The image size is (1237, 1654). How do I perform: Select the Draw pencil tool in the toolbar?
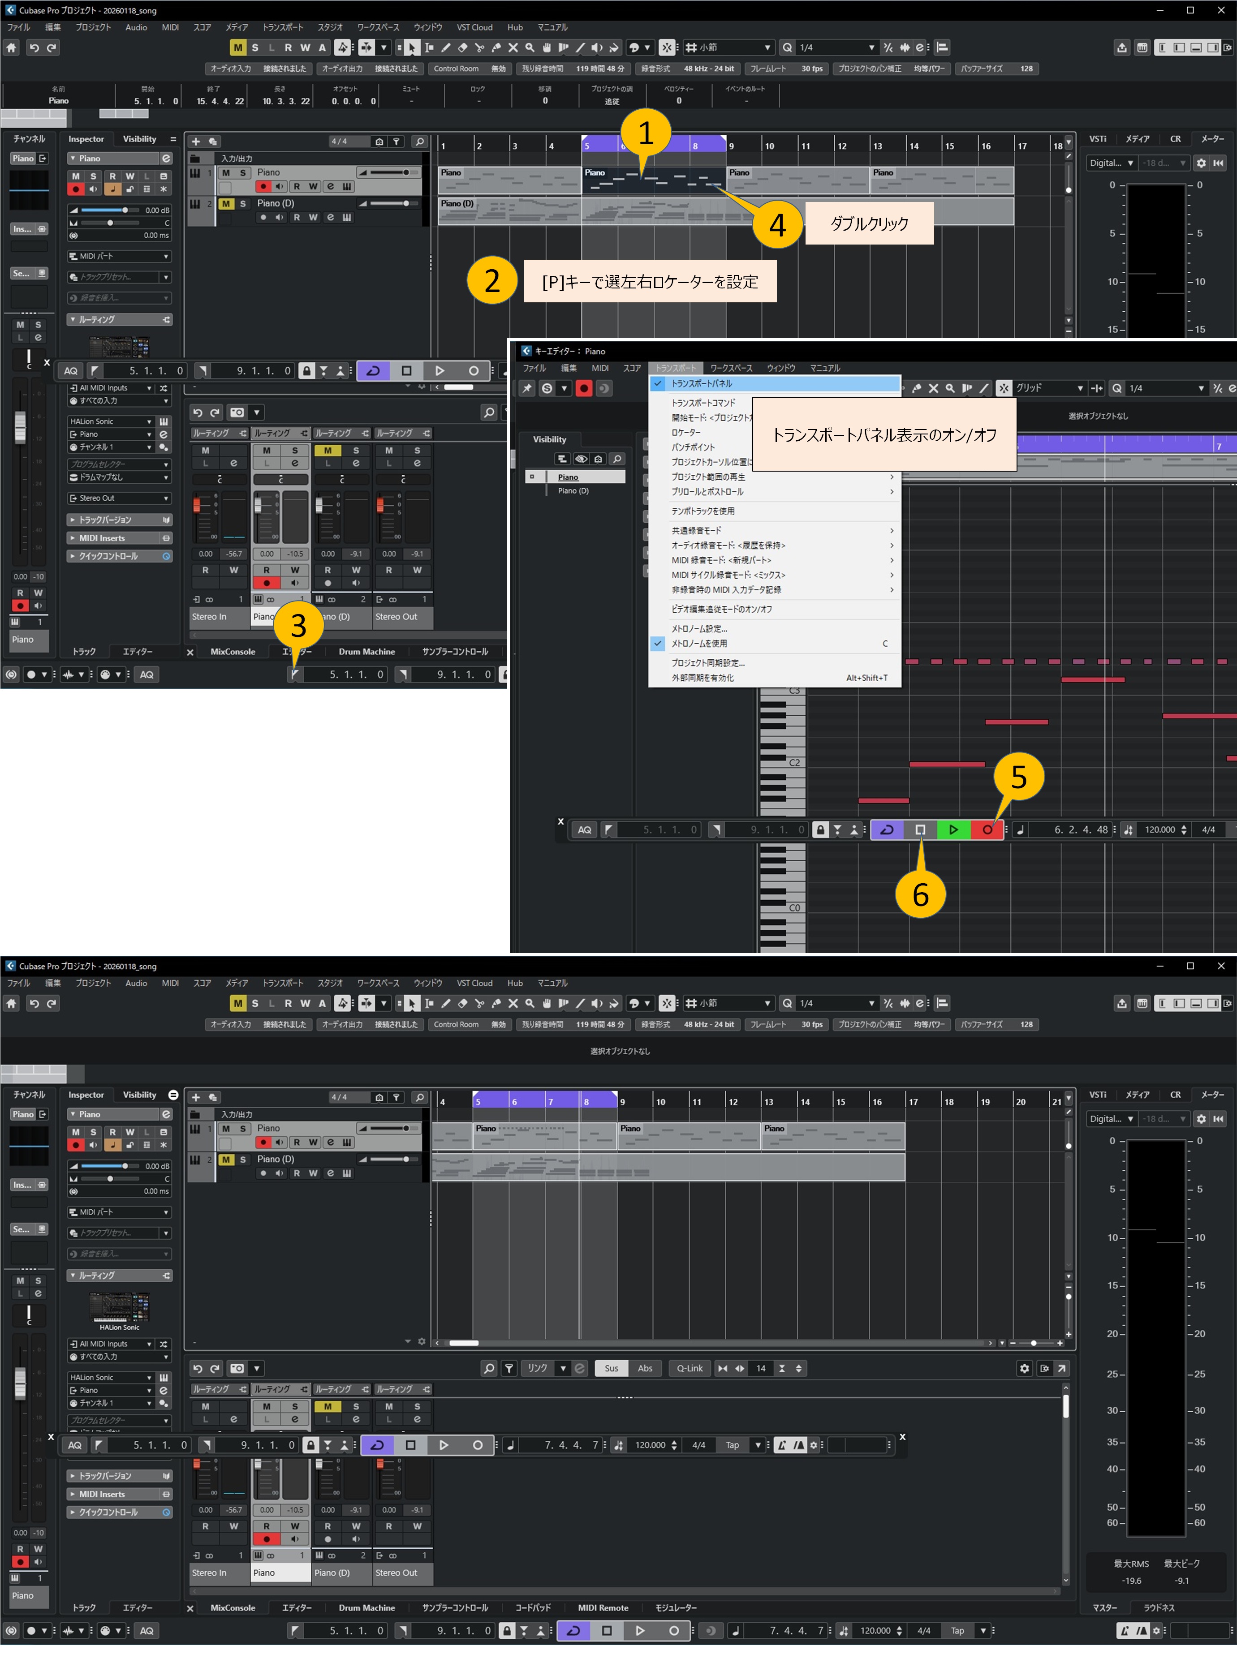[446, 47]
